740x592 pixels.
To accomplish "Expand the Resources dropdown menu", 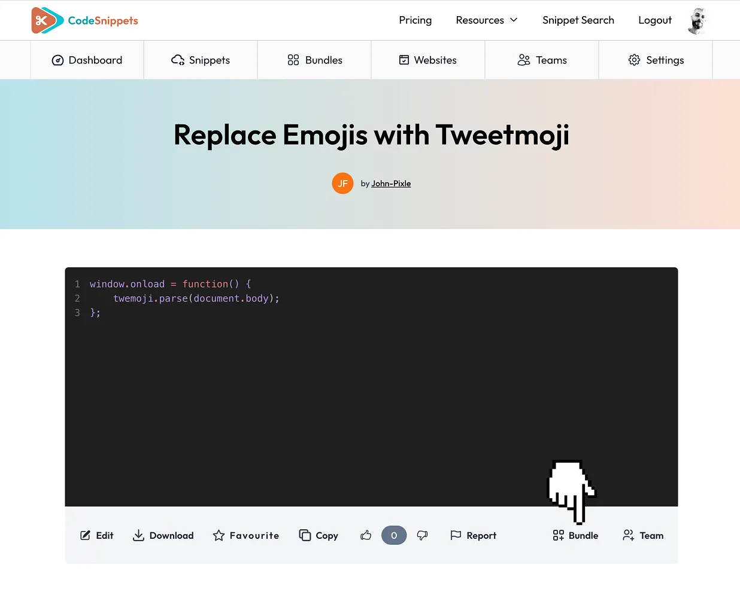I will click(x=487, y=20).
